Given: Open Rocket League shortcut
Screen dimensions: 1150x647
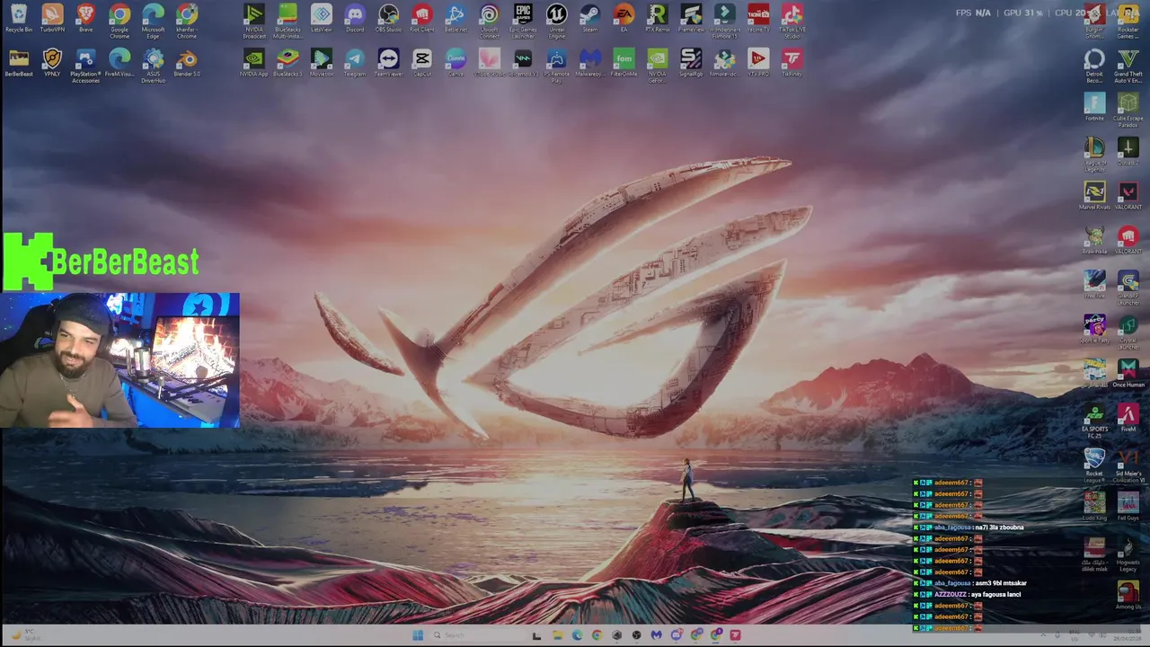Looking at the screenshot, I should pos(1094,464).
